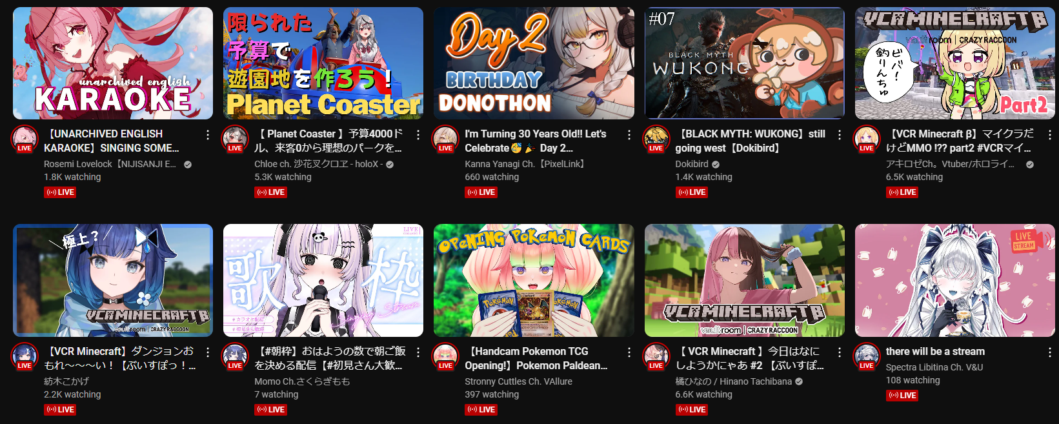
Task: Click the LIVE badge under Dokibird video
Action: [691, 192]
